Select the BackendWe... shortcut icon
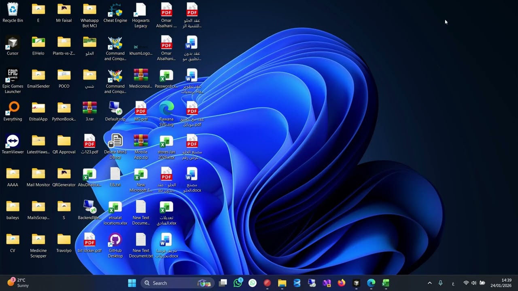Screen dimensions: 518x291 tap(89, 210)
